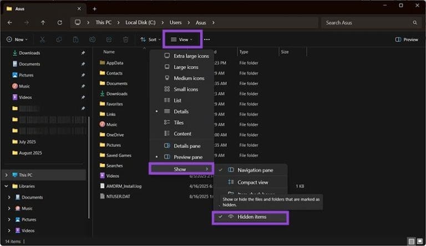Expand the This PC tree node

(6, 175)
